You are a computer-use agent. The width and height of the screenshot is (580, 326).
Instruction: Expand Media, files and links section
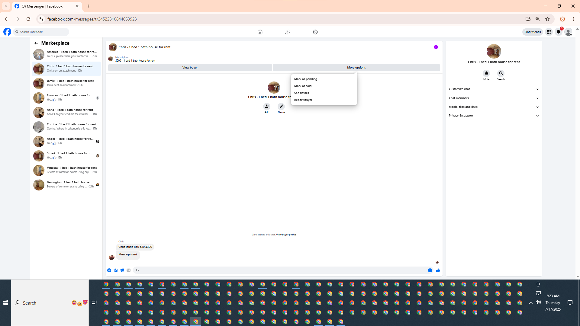[494, 107]
